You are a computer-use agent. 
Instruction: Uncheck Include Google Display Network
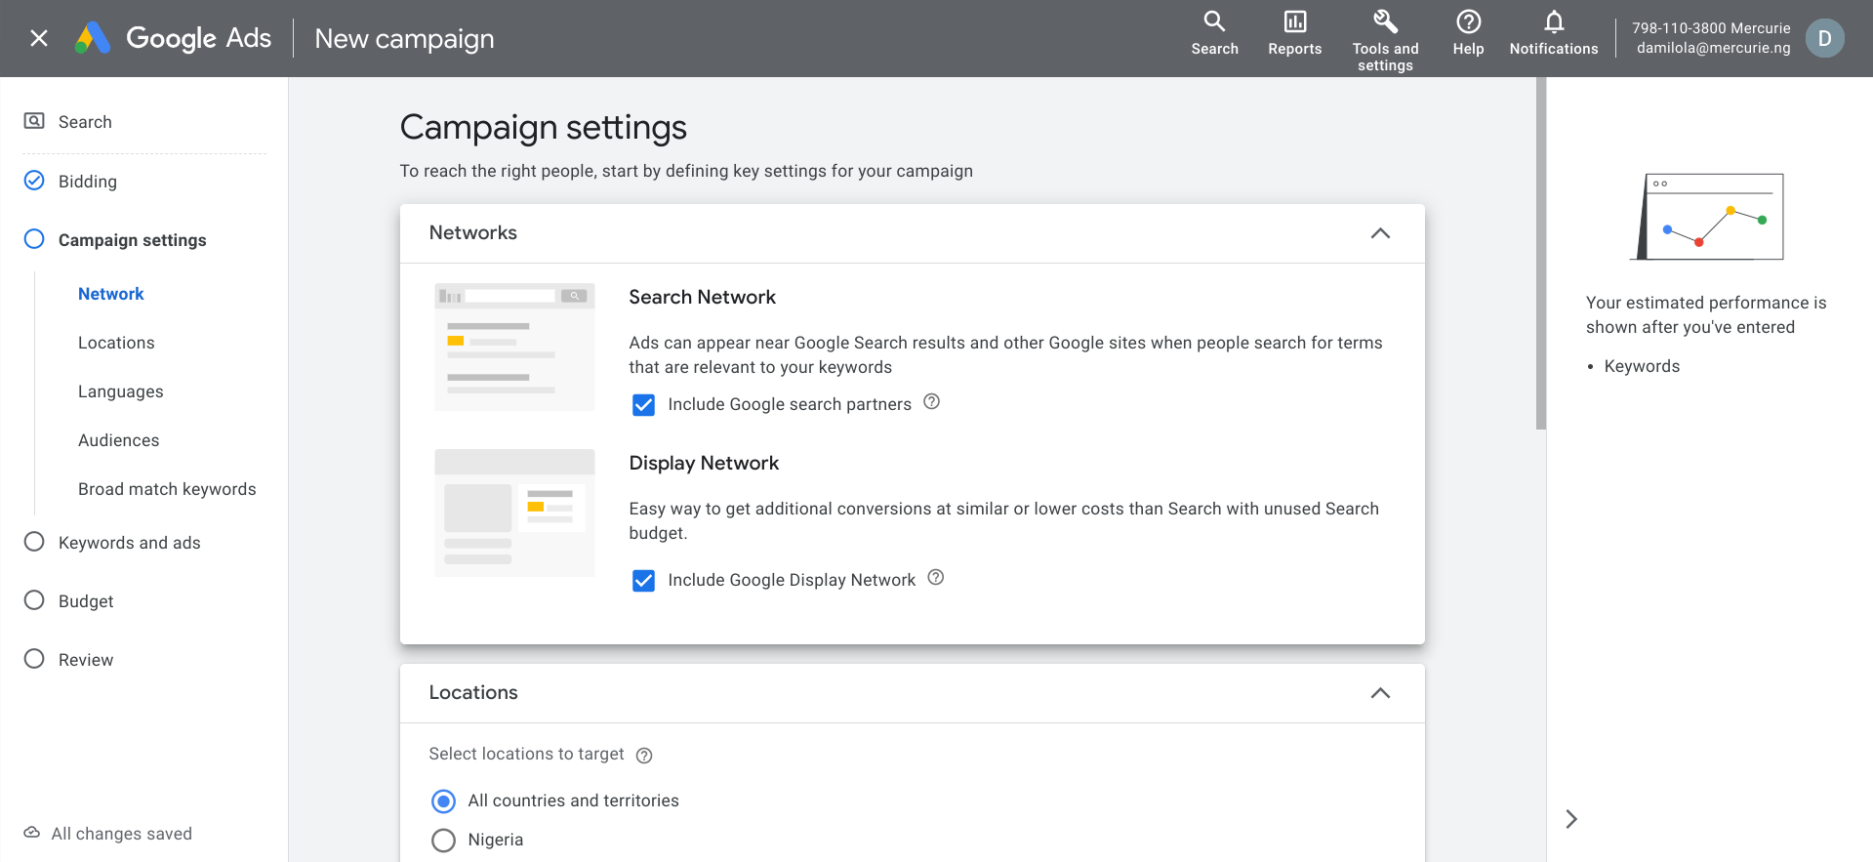tap(644, 581)
